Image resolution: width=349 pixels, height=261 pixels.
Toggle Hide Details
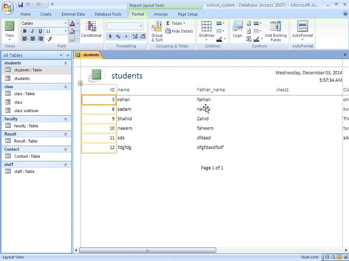[179, 31]
